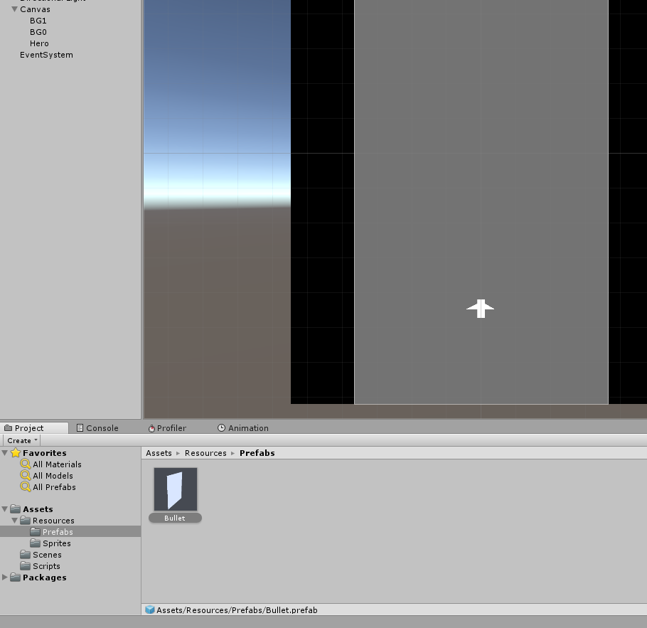Click the prefab cube icon in path bar
The height and width of the screenshot is (628, 647).
pos(150,610)
